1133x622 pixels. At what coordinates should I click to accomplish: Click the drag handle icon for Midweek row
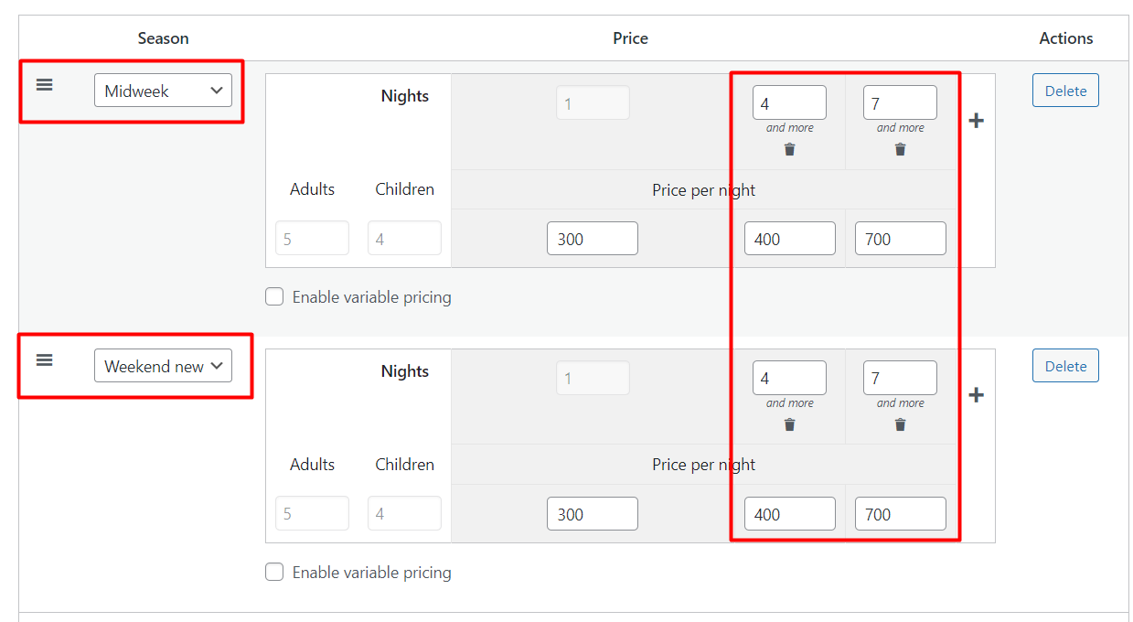point(44,85)
